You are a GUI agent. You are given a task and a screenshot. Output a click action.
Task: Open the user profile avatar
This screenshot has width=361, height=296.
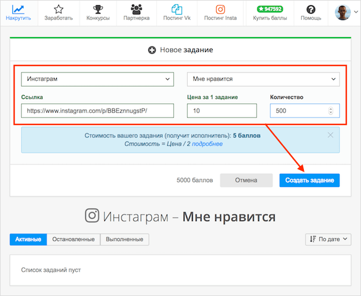click(x=343, y=12)
